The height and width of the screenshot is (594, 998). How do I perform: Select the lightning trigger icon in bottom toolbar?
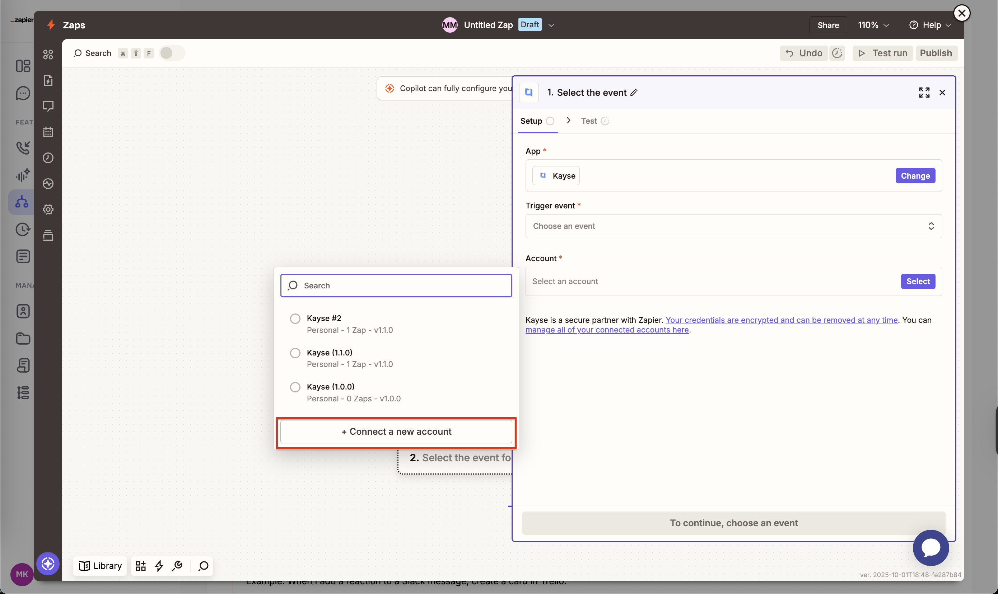159,566
